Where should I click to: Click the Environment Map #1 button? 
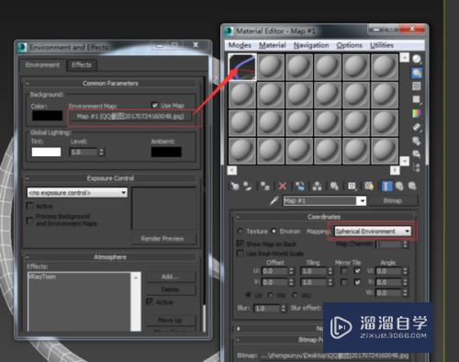tap(130, 117)
